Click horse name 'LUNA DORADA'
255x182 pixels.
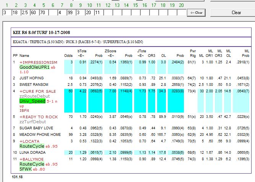click(32, 153)
